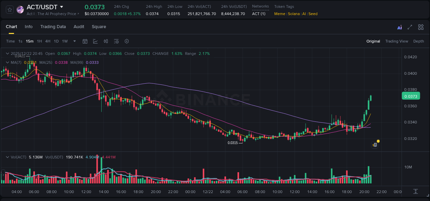Open the extra timeframes dropdown arrow
This screenshot has width=430, height=201.
74,41
